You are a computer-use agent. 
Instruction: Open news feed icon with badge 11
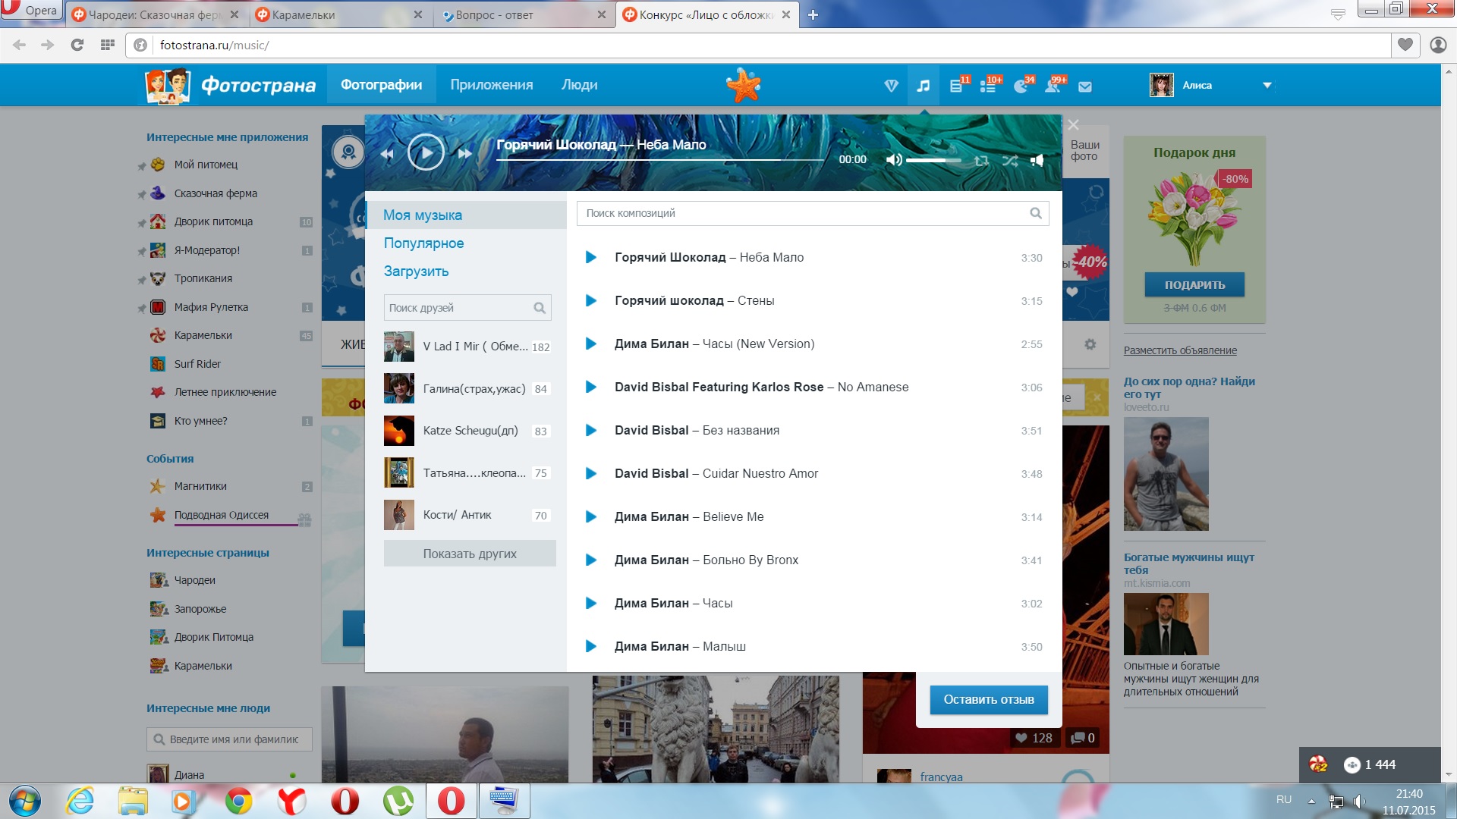click(958, 85)
